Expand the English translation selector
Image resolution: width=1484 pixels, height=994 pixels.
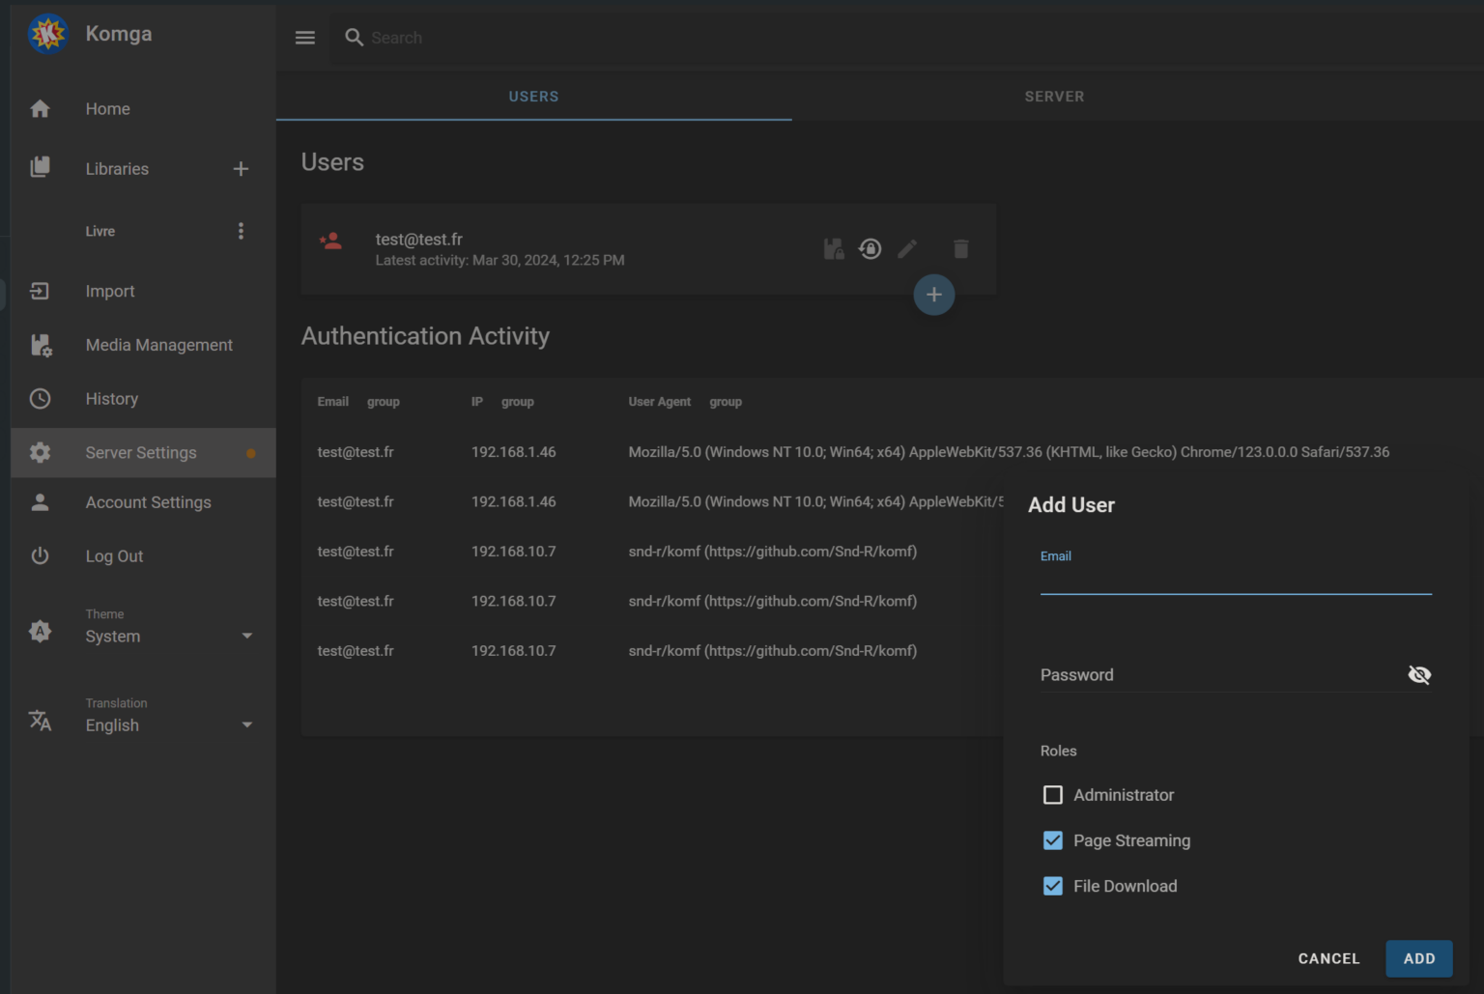coord(246,724)
